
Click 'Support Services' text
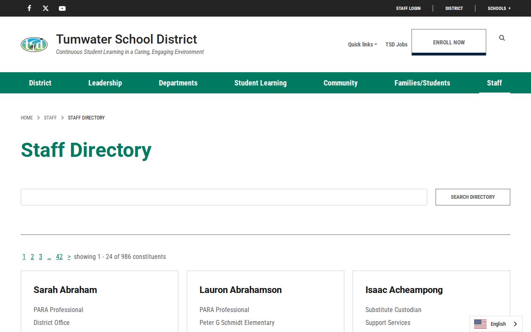(x=388, y=323)
